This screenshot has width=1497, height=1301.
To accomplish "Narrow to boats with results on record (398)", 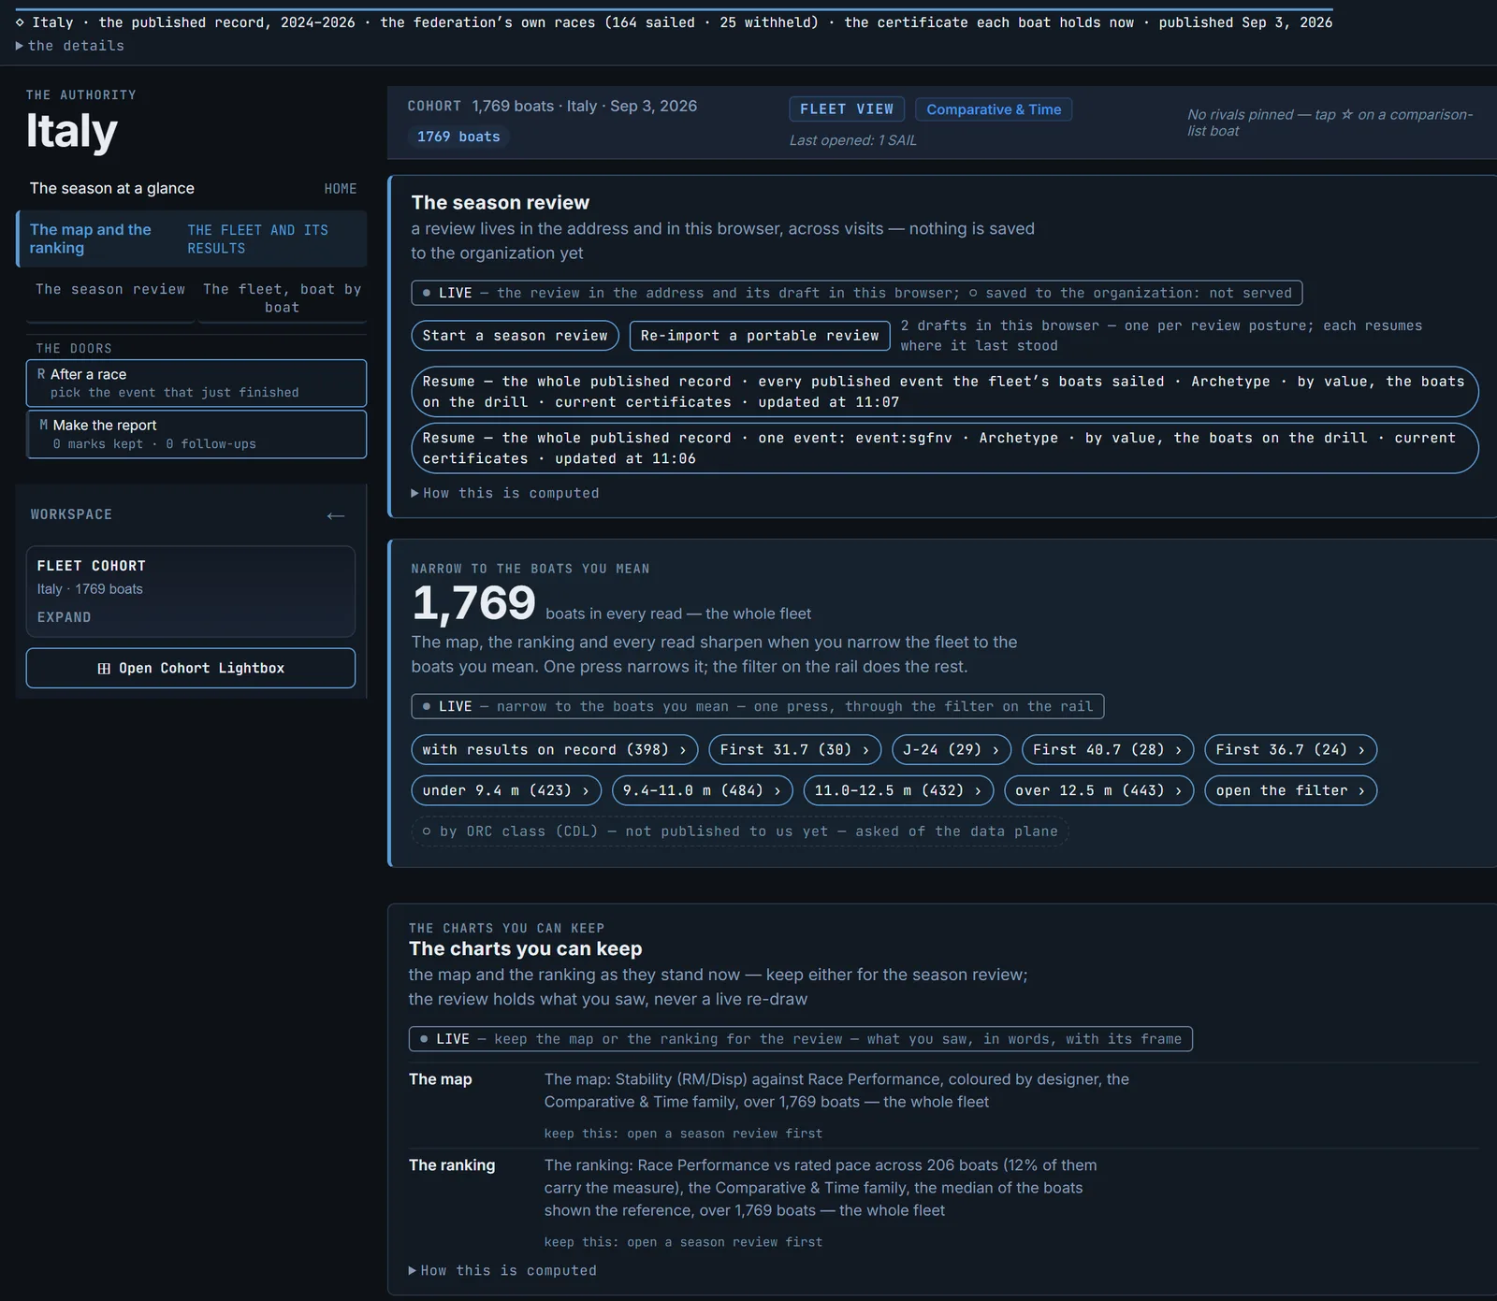I will click(555, 750).
